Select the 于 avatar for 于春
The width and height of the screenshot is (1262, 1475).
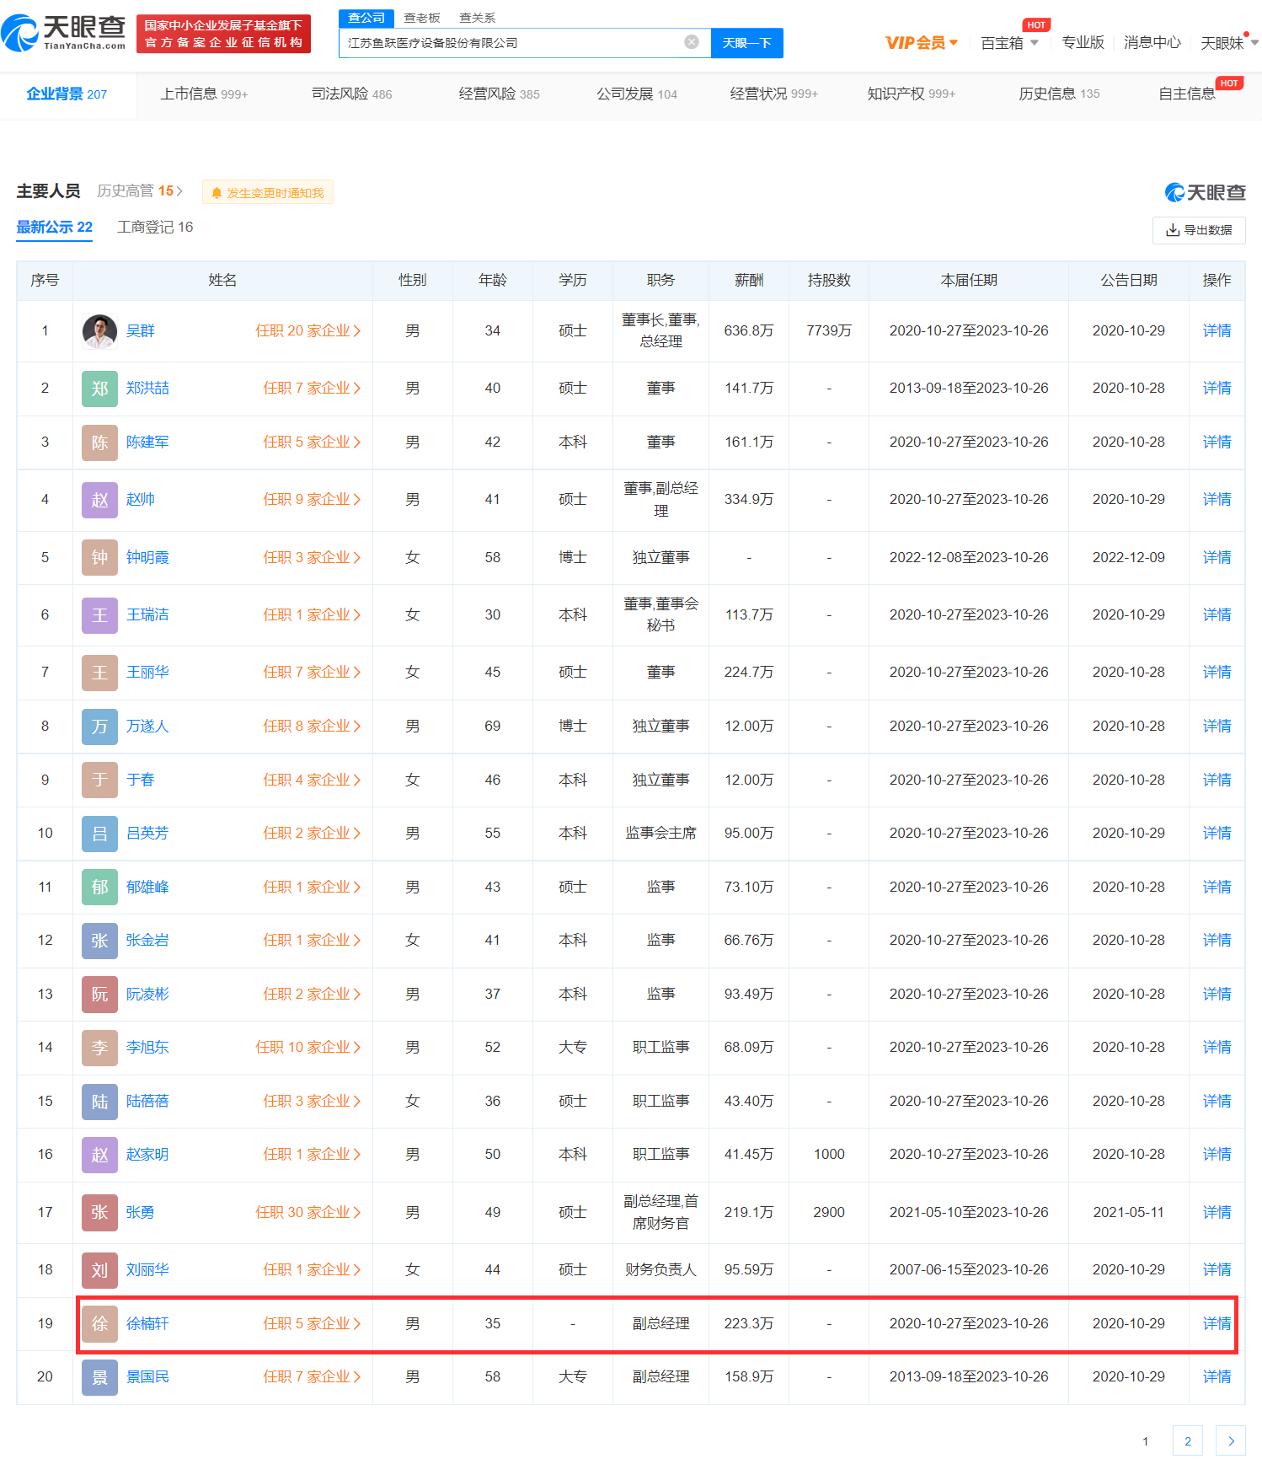coord(99,780)
